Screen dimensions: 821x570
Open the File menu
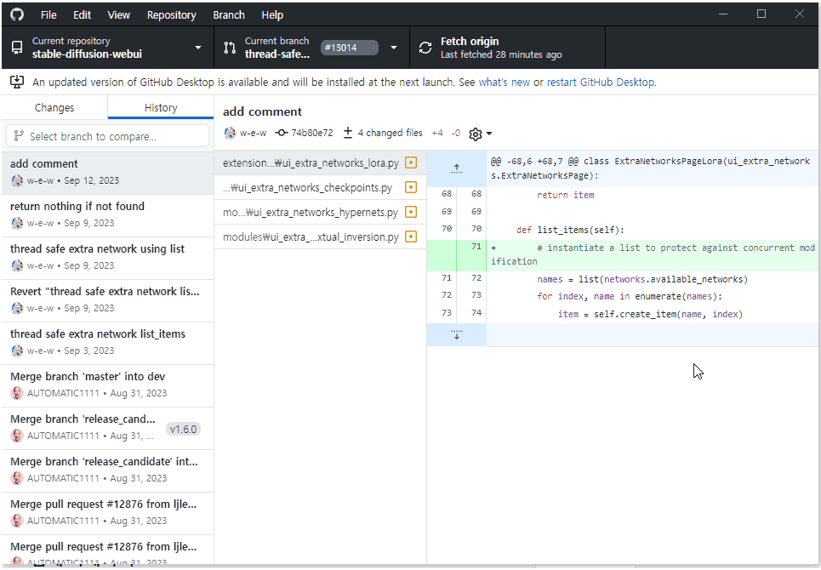click(x=48, y=15)
